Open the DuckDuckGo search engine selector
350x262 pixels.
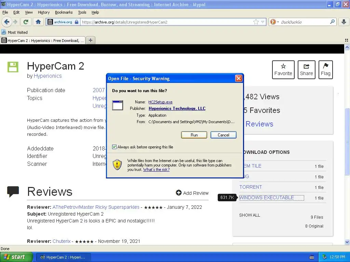(x=274, y=22)
